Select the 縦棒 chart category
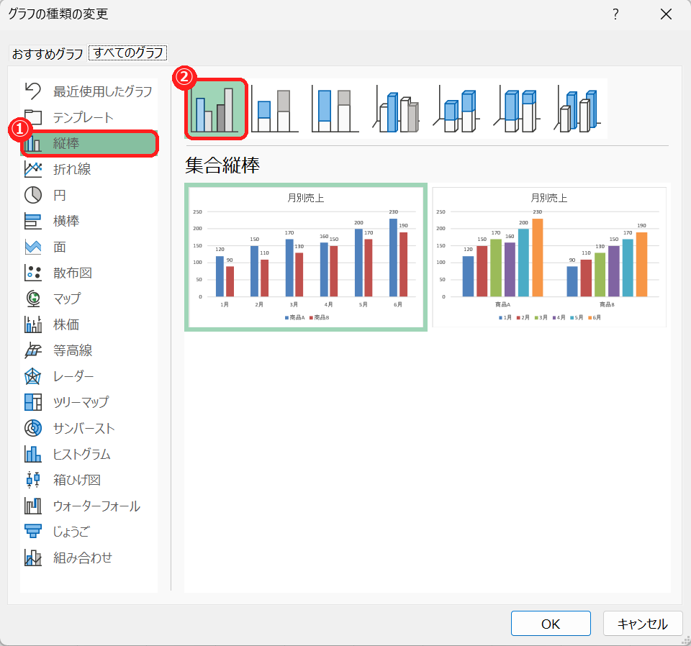This screenshot has width=691, height=646. point(89,143)
